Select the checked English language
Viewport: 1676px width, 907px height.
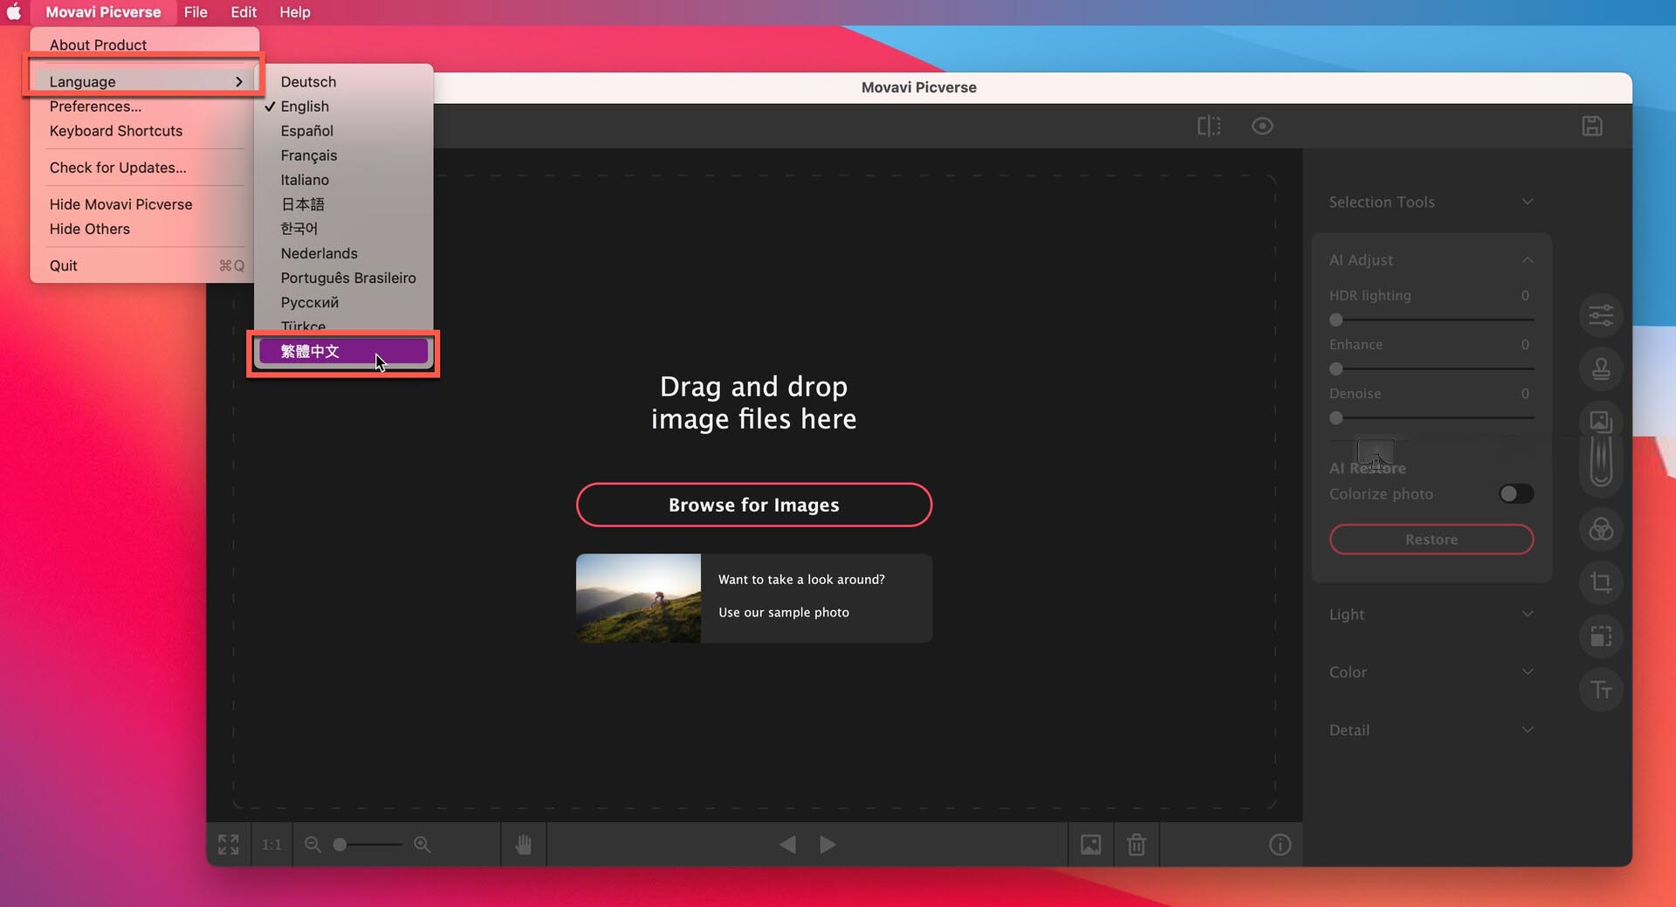[344, 107]
